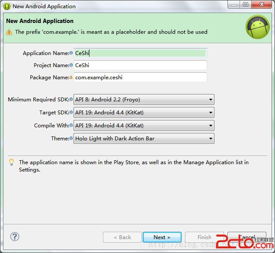
Task: Click the info icon beside Project Name
Action: pos(71,65)
